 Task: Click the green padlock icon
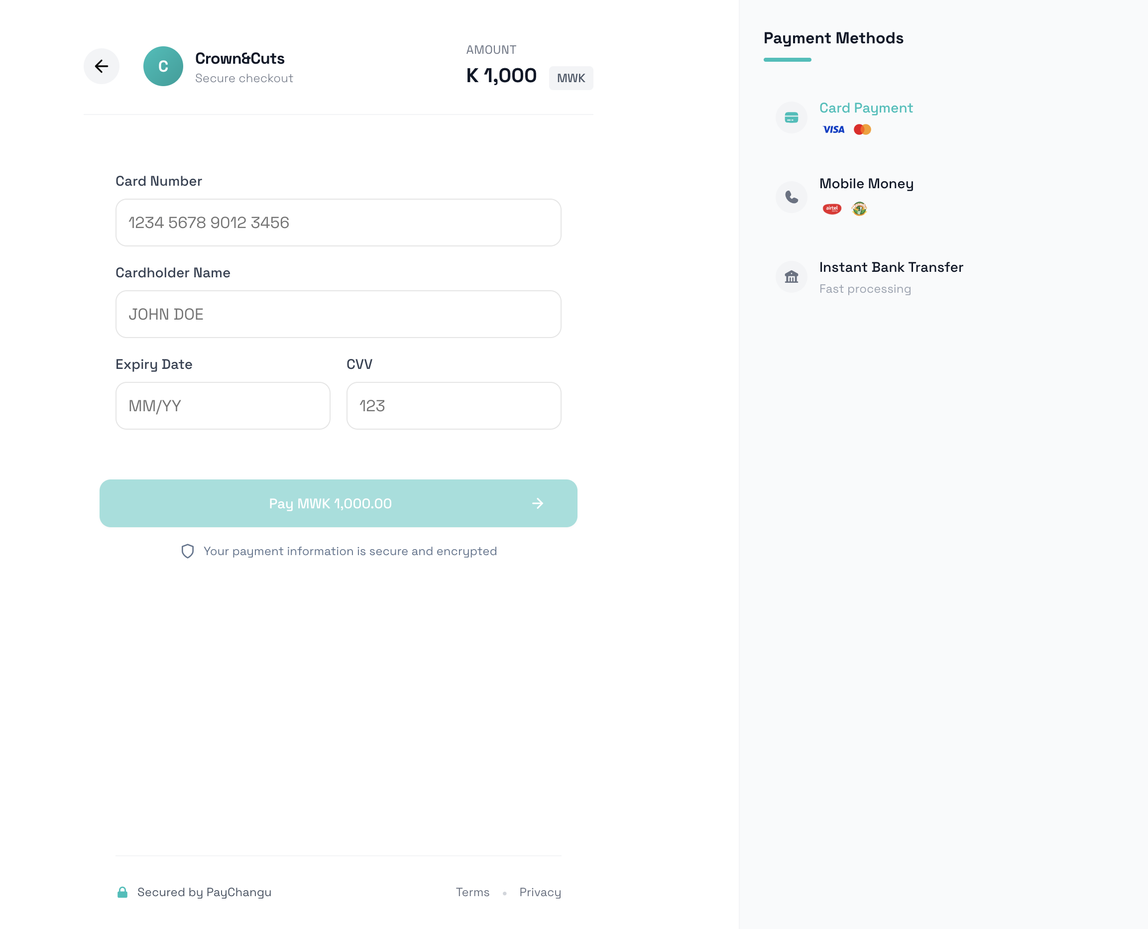122,892
